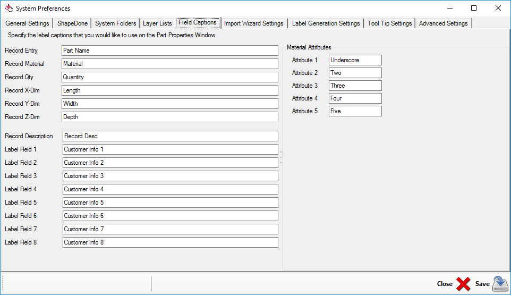
Task: Select the Label Field 5 input box
Action: pos(171,203)
